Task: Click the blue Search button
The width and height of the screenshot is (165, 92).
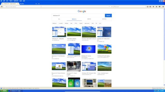Action: point(108,16)
